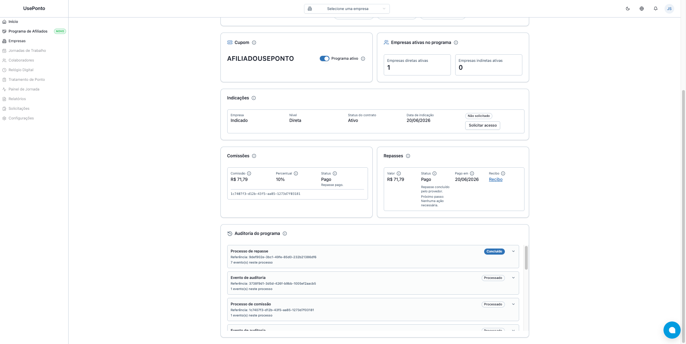686x344 pixels.
Task: Click info icon next to Indicações
Action: [x=254, y=98]
